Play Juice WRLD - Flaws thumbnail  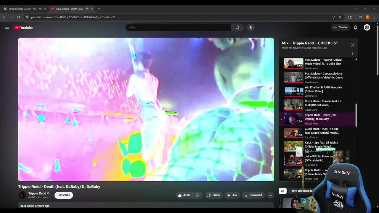click(293, 160)
